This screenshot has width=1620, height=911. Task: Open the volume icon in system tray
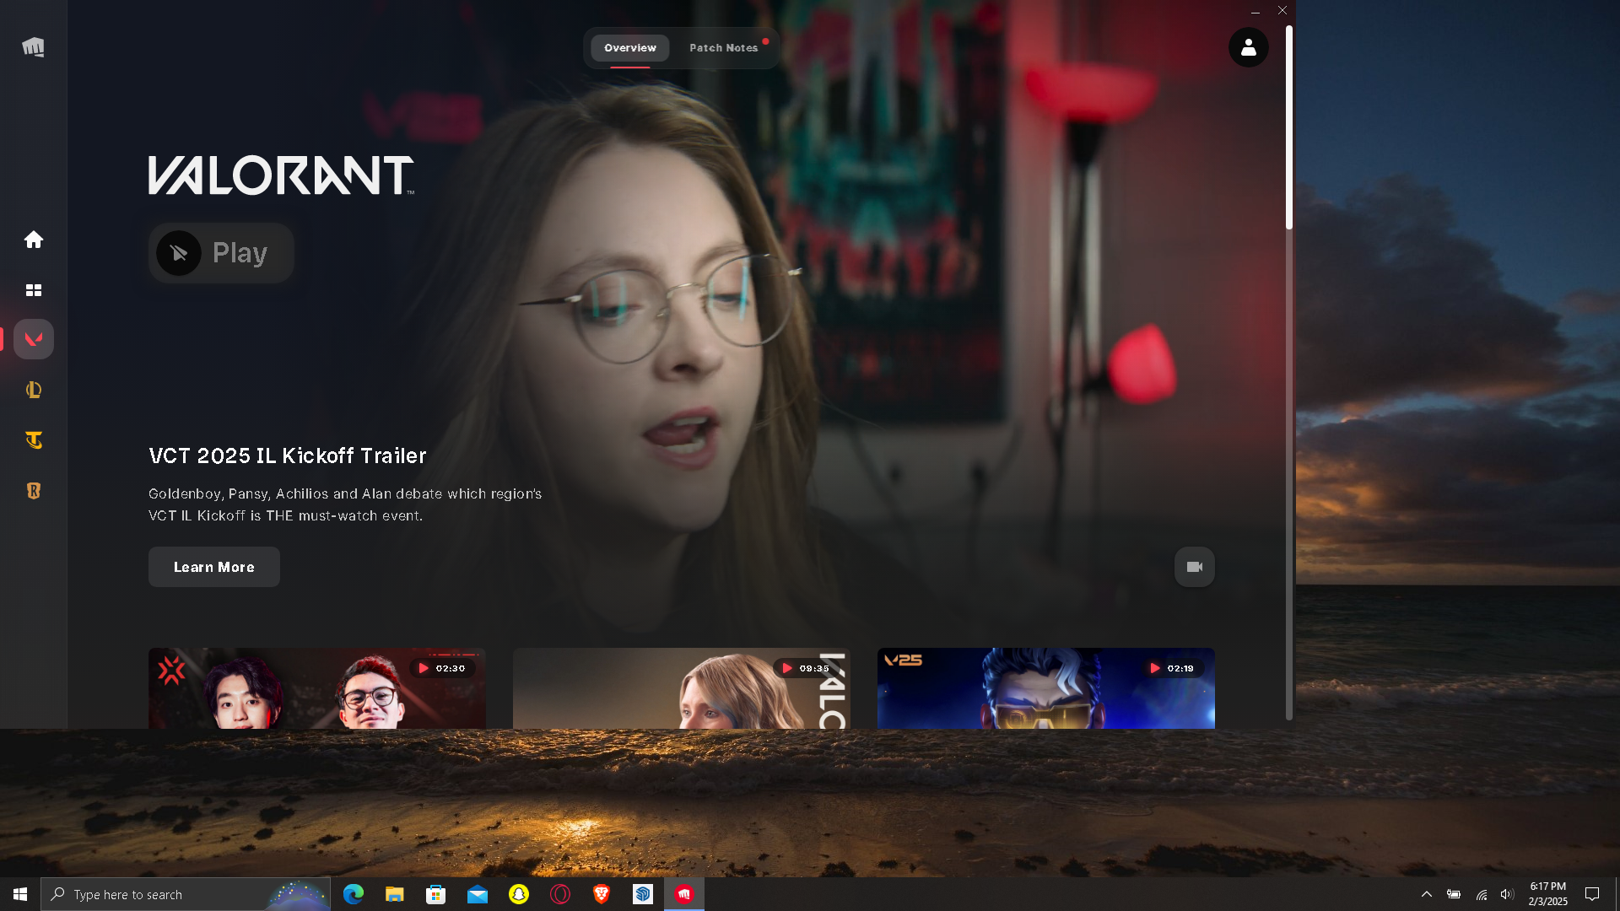pos(1507,894)
